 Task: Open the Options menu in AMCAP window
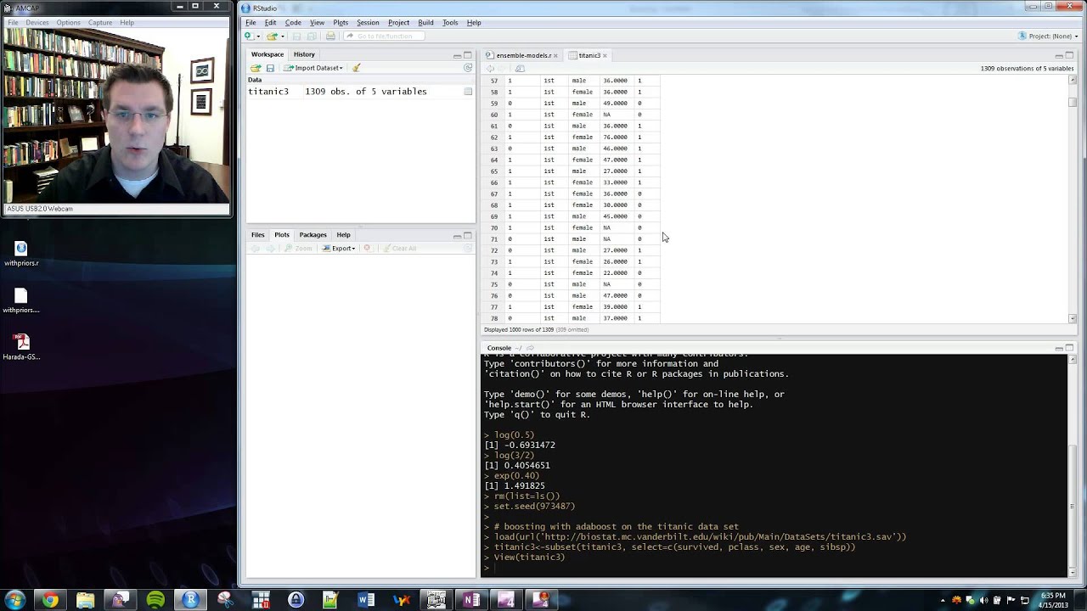[68, 23]
